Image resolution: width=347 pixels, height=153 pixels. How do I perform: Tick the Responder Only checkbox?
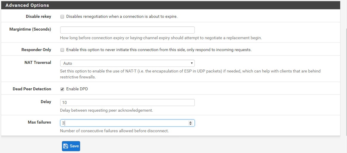point(63,50)
